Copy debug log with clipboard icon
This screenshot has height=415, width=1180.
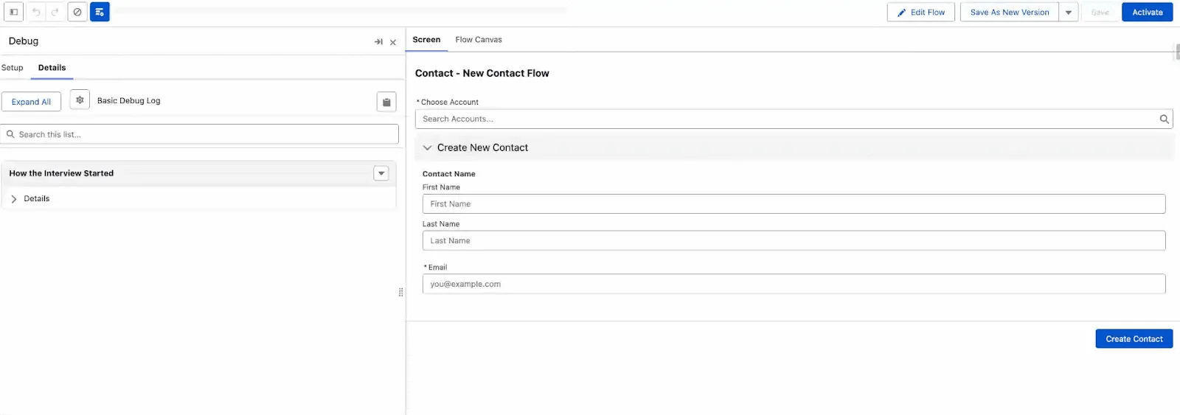[x=386, y=102]
